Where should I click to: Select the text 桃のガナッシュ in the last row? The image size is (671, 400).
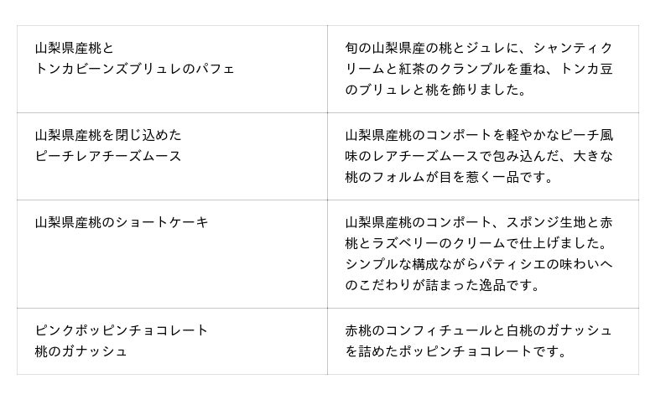(x=81, y=351)
